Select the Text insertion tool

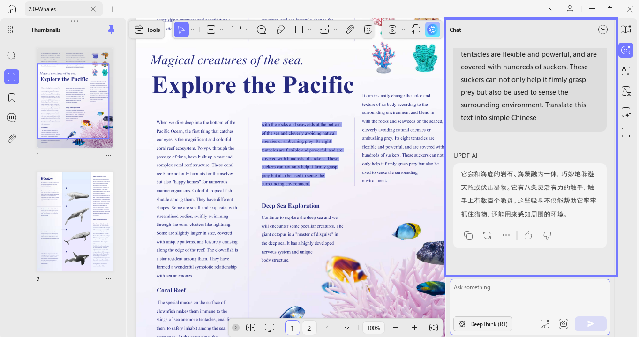tap(236, 30)
